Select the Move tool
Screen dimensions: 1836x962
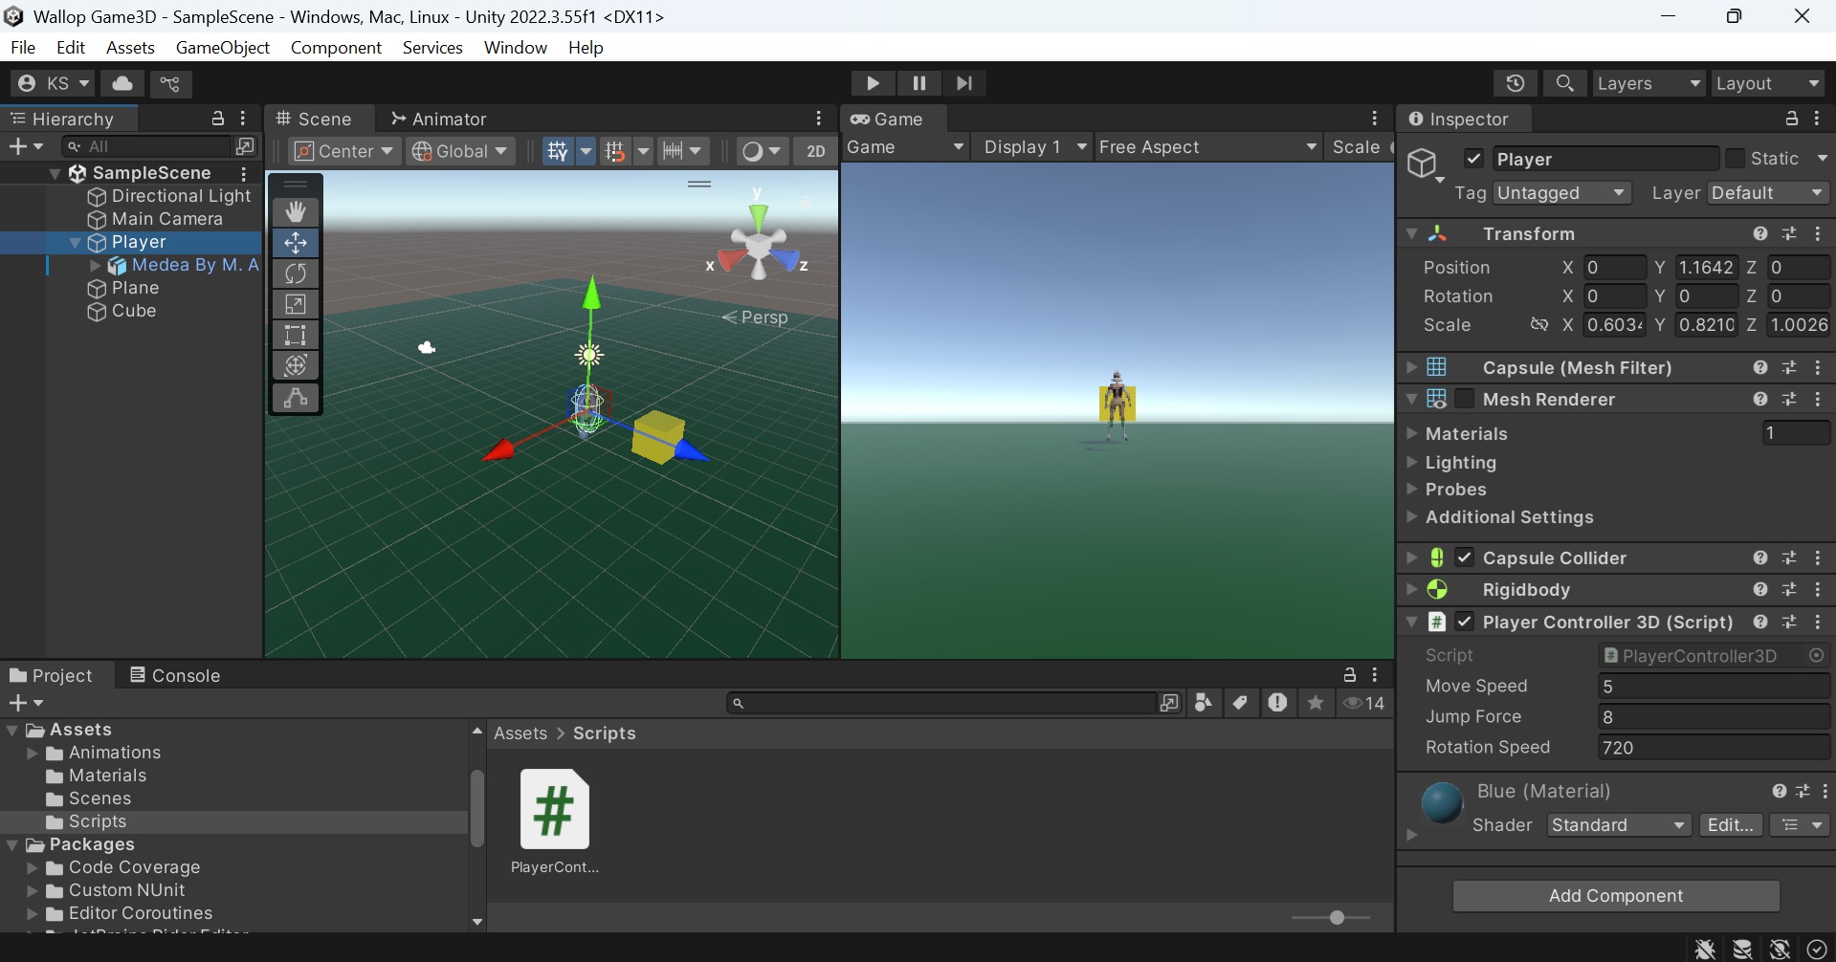coord(296,243)
